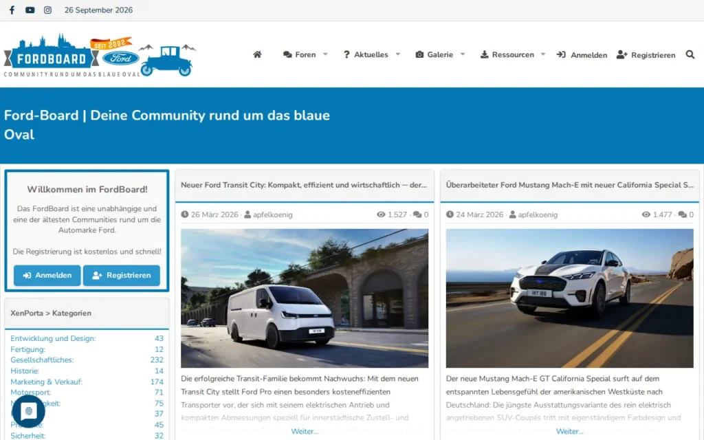Go to home via house icon
704x440 pixels.
(257, 54)
